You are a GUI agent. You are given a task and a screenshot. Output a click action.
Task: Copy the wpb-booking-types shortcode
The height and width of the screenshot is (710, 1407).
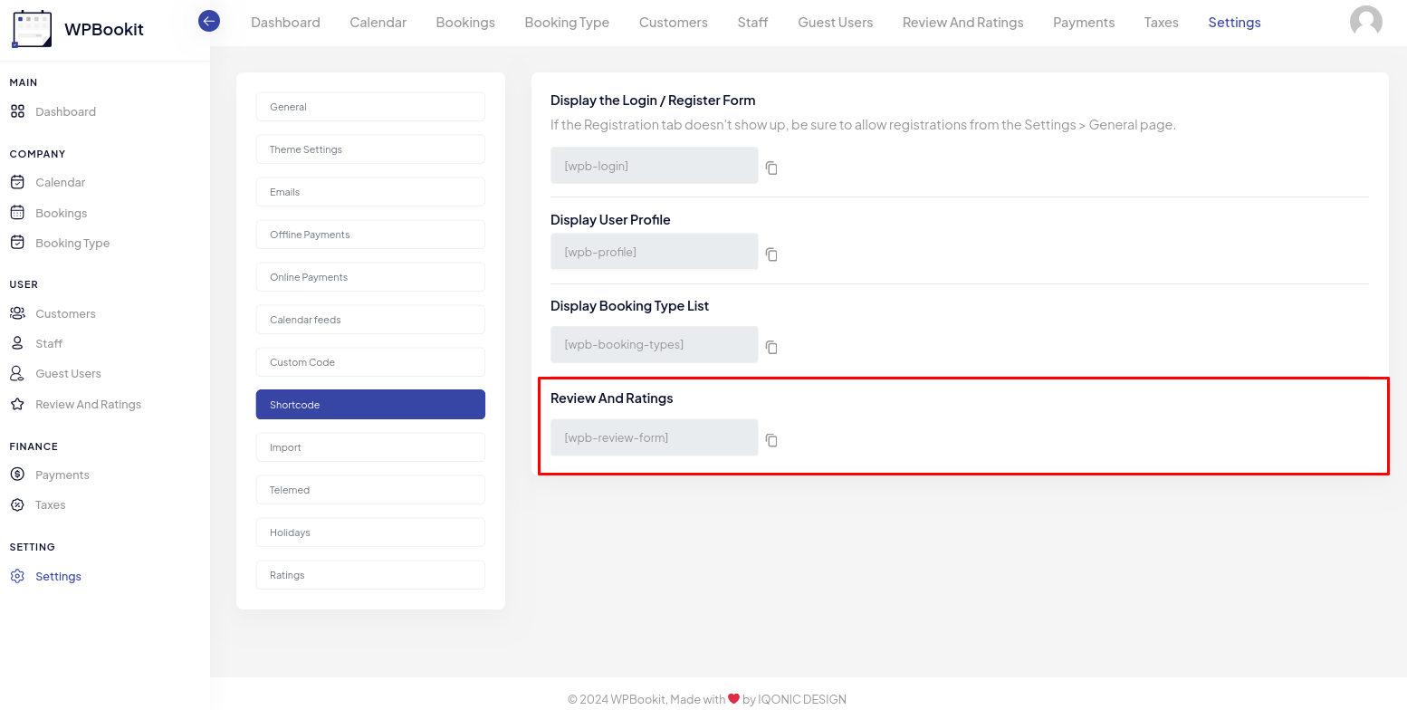tap(771, 347)
